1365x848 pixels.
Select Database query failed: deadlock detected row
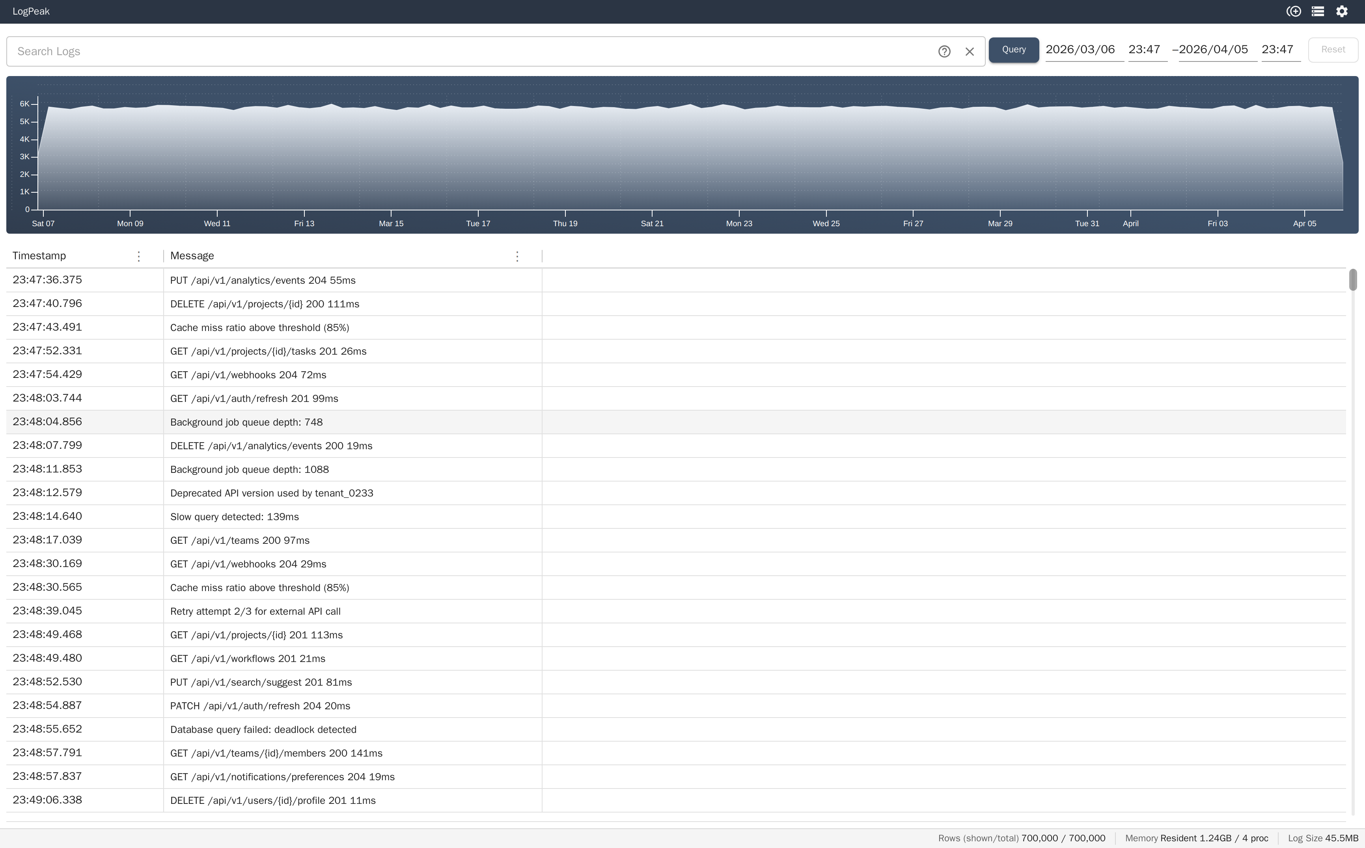coord(676,729)
